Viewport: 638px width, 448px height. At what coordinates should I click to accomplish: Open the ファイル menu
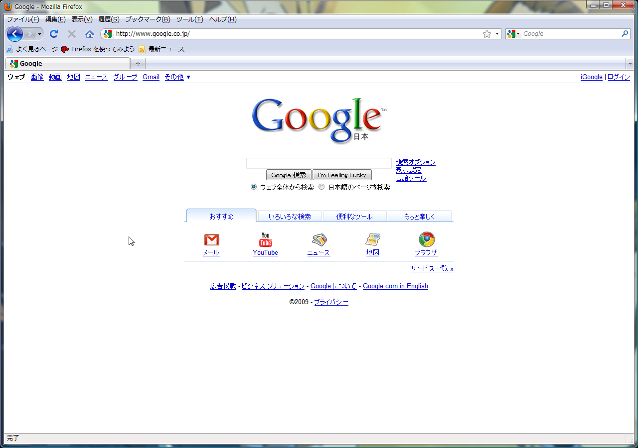pos(23,19)
